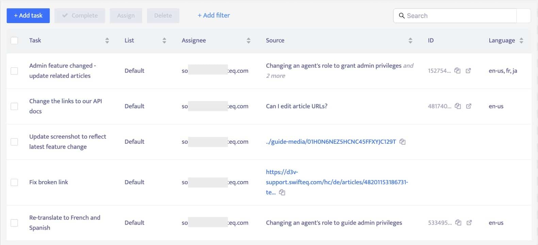Check the box for Change the links task
This screenshot has width=538, height=245.
(14, 106)
